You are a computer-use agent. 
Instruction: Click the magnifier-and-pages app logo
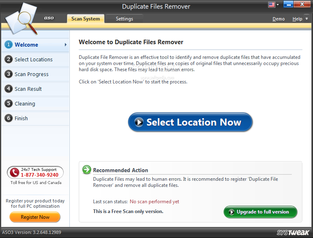[x=21, y=18]
